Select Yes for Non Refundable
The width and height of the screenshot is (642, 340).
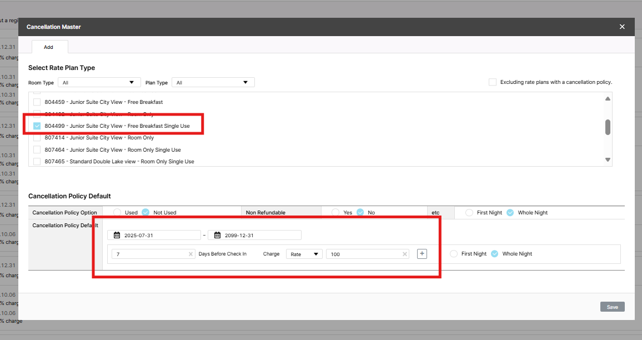(335, 212)
